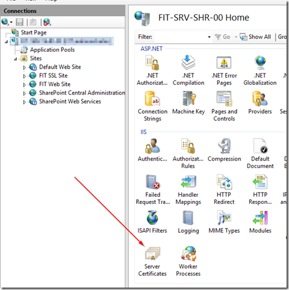Open the Filter dropdown arrow
Screen dimensions: 289x290
point(209,37)
